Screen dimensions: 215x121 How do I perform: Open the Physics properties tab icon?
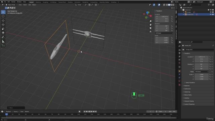coord(179,74)
